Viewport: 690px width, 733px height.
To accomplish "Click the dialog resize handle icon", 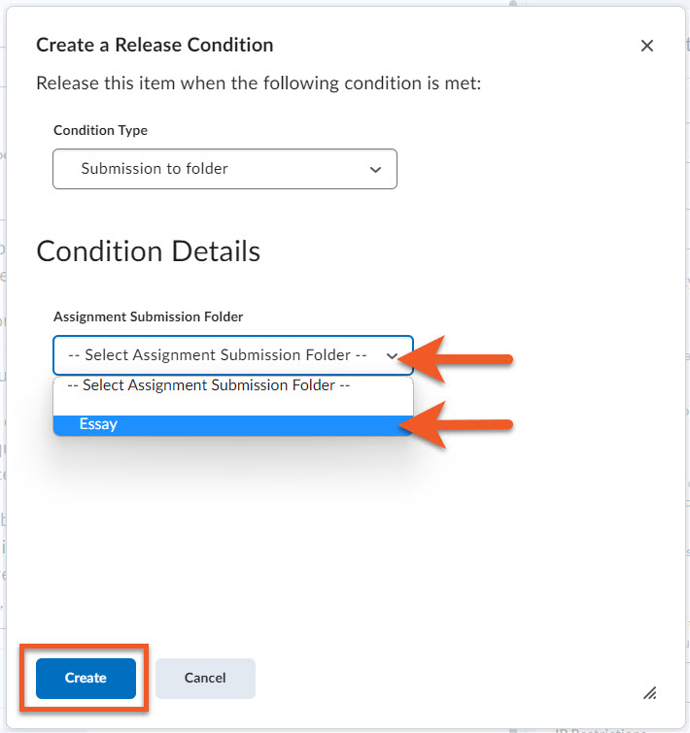I will click(650, 692).
